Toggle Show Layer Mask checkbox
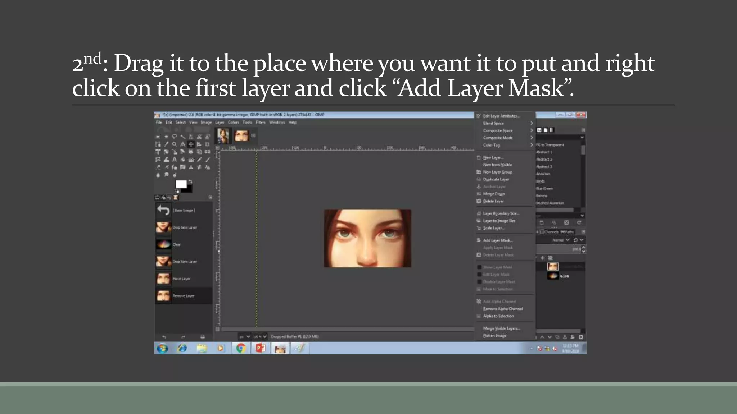737x414 pixels. (x=479, y=267)
